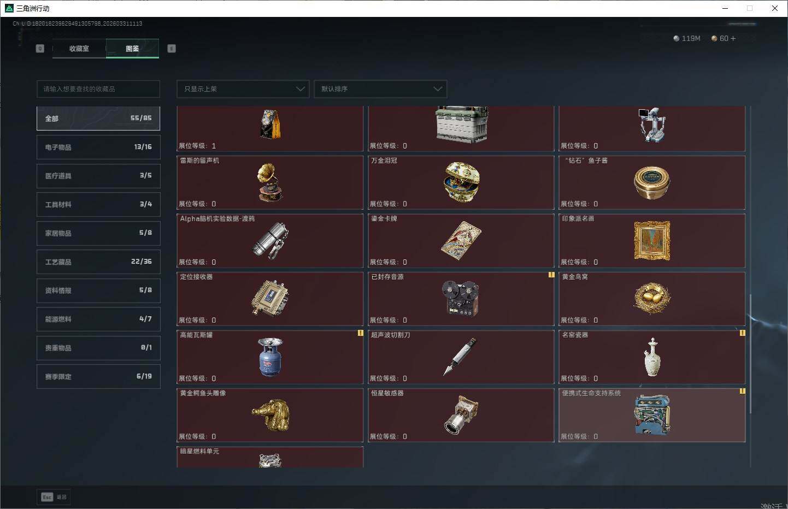Select the 万金泪冠 crown icon
Viewport: 788px width, 509px height.
click(x=462, y=182)
